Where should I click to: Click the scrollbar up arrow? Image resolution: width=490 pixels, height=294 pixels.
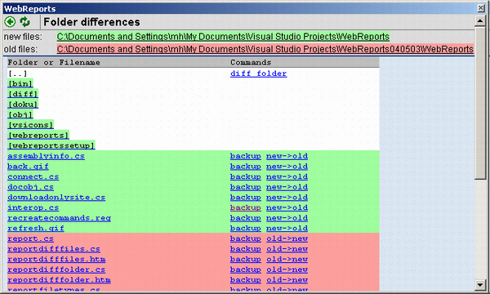(x=480, y=21)
